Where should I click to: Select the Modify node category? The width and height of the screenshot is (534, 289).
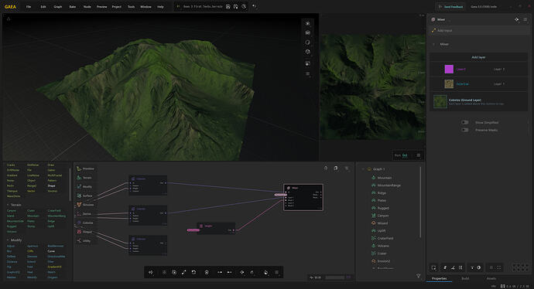pos(84,187)
